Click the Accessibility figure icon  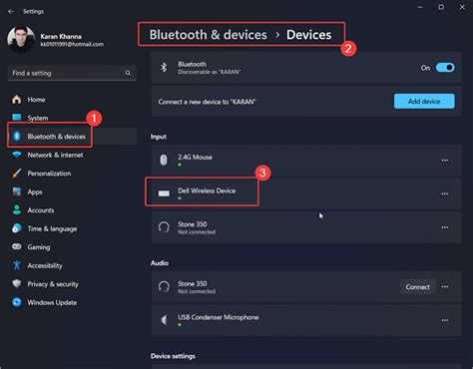click(x=17, y=265)
